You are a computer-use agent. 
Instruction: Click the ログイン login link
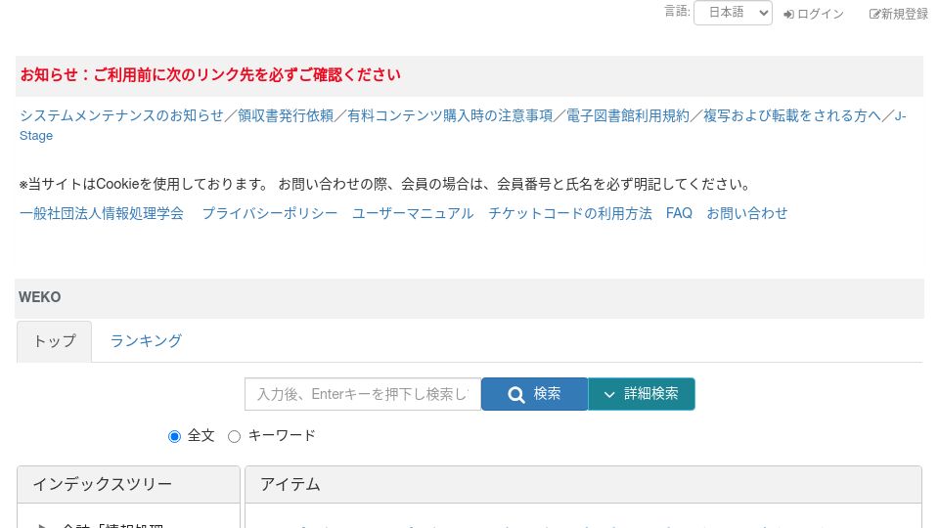[x=814, y=14]
